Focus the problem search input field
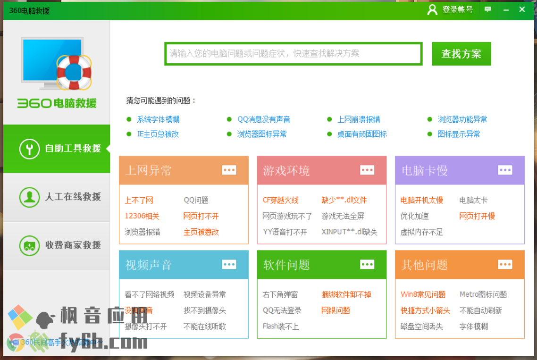The height and width of the screenshot is (360, 537). (294, 54)
